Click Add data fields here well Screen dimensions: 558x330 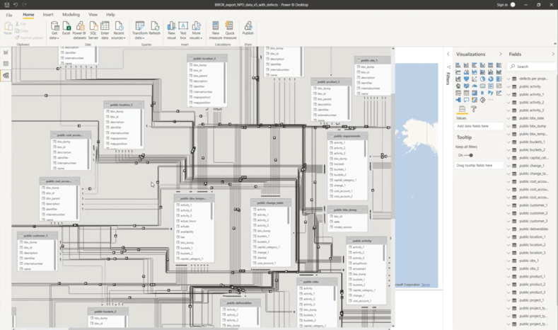479,126
